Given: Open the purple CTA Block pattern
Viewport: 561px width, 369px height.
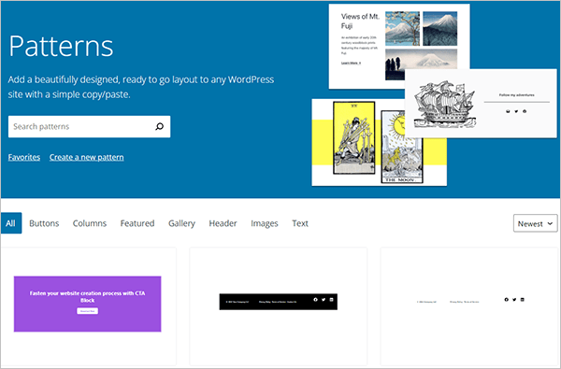Looking at the screenshot, I should coord(87,304).
